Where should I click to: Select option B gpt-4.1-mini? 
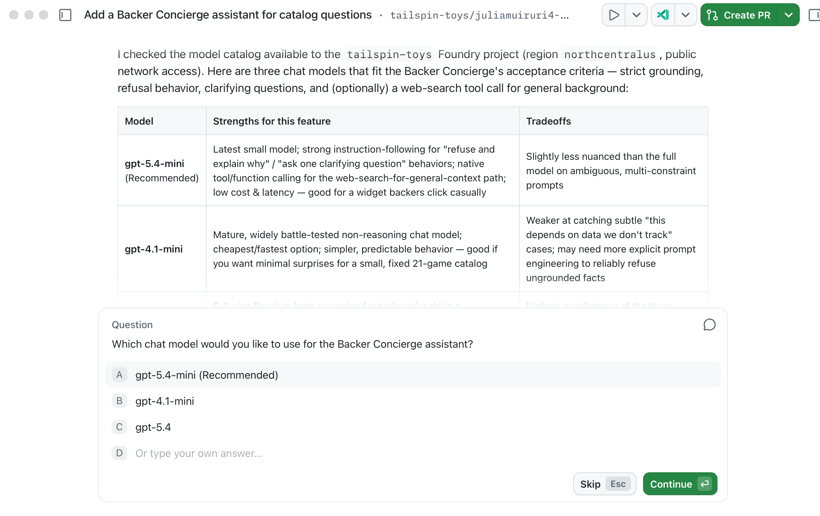pyautogui.click(x=413, y=401)
